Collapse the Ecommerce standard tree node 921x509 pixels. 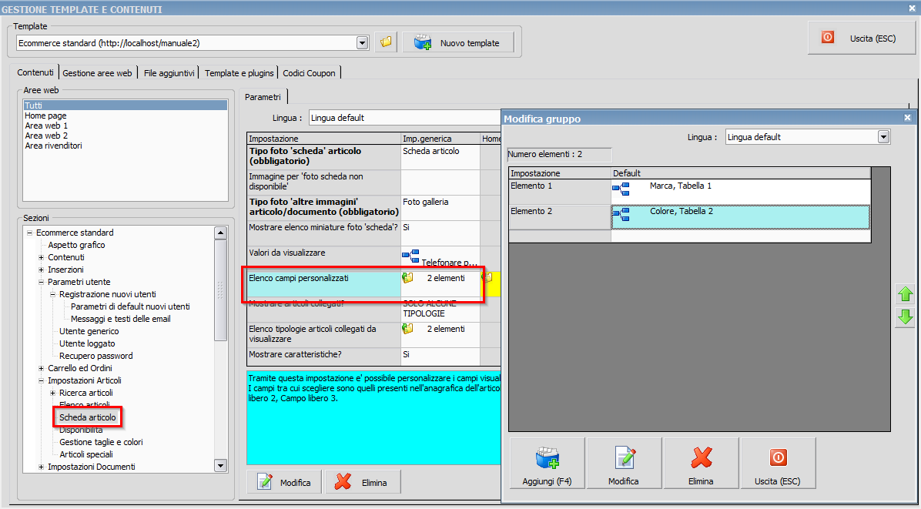[29, 233]
